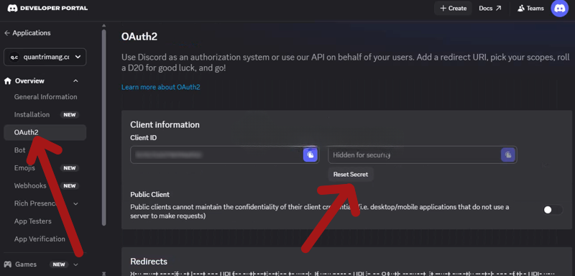Expand the Rich Presence submenu

pyautogui.click(x=75, y=203)
